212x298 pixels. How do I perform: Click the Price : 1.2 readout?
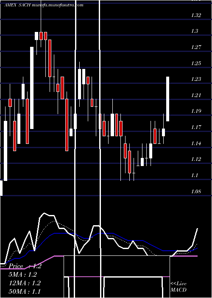[x=25, y=266]
